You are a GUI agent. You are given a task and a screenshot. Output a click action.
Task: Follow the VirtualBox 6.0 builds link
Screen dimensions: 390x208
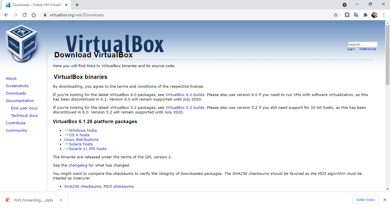pos(185,95)
